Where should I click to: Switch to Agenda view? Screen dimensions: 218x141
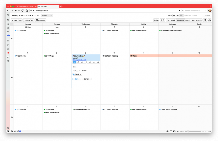click(x=199, y=20)
